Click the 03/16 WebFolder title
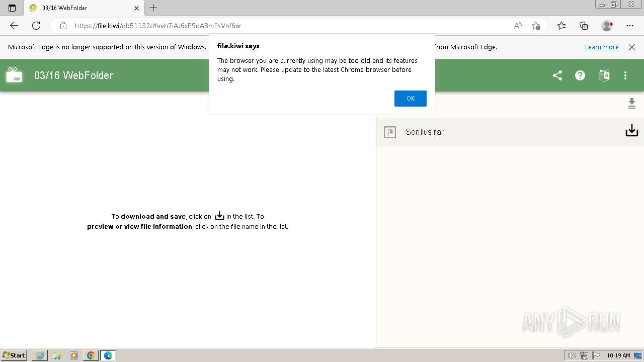644x362 pixels. point(73,75)
